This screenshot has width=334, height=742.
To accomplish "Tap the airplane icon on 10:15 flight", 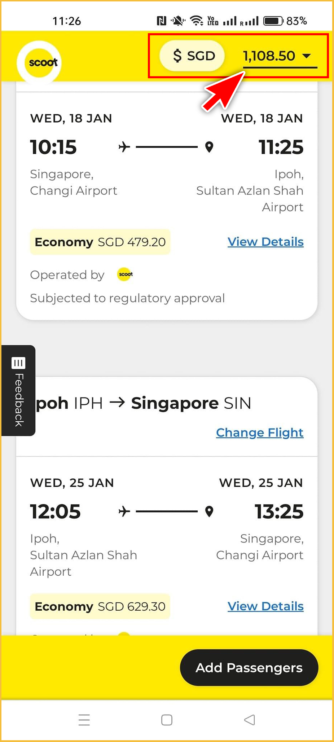I will point(124,147).
